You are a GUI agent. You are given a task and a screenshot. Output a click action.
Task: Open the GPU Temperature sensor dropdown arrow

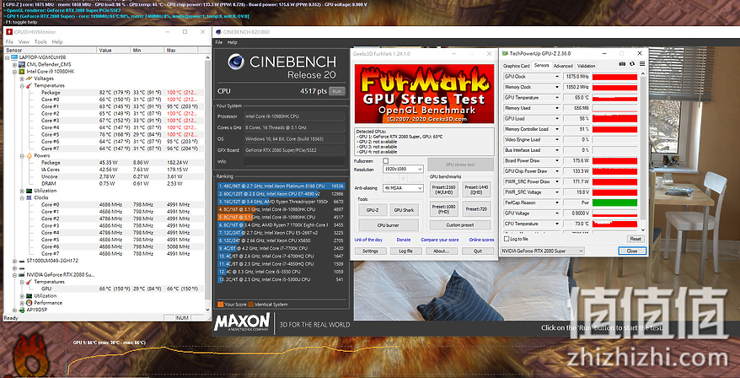click(x=557, y=98)
